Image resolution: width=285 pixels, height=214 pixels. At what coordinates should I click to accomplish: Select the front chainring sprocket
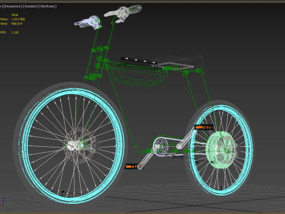161,146
